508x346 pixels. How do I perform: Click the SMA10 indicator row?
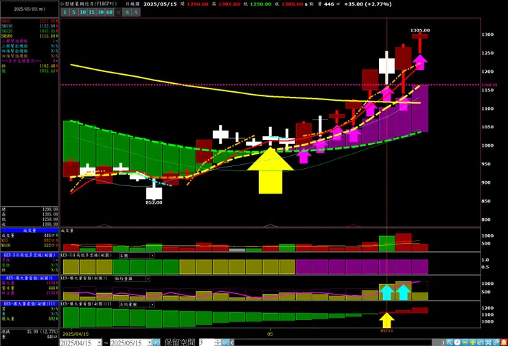[x=30, y=26]
